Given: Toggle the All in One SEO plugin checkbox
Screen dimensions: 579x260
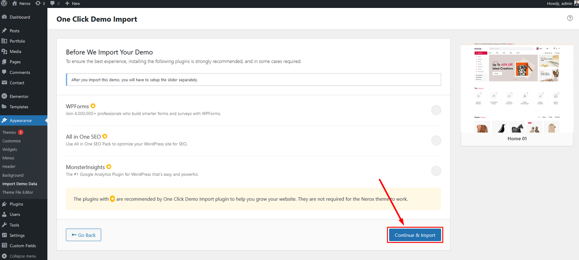Looking at the screenshot, I should pos(436,141).
